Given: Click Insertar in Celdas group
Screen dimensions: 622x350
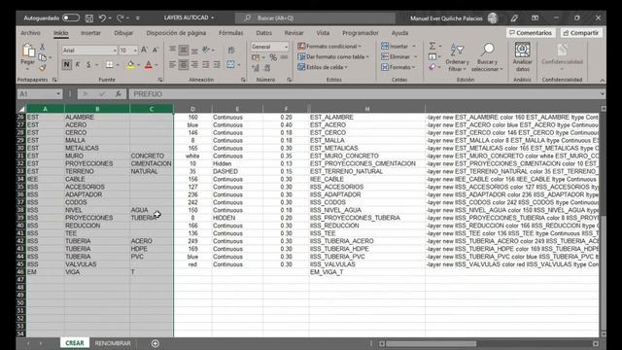Looking at the screenshot, I should [397, 46].
